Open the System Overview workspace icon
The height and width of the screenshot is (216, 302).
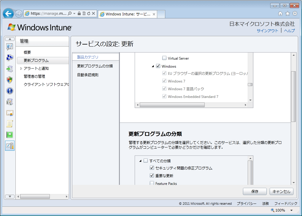(9, 47)
